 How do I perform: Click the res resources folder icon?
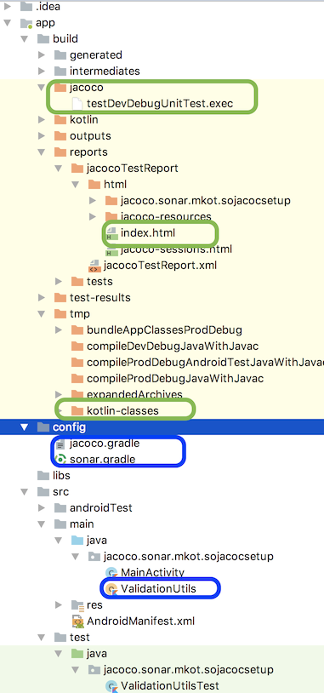pyautogui.click(x=77, y=604)
